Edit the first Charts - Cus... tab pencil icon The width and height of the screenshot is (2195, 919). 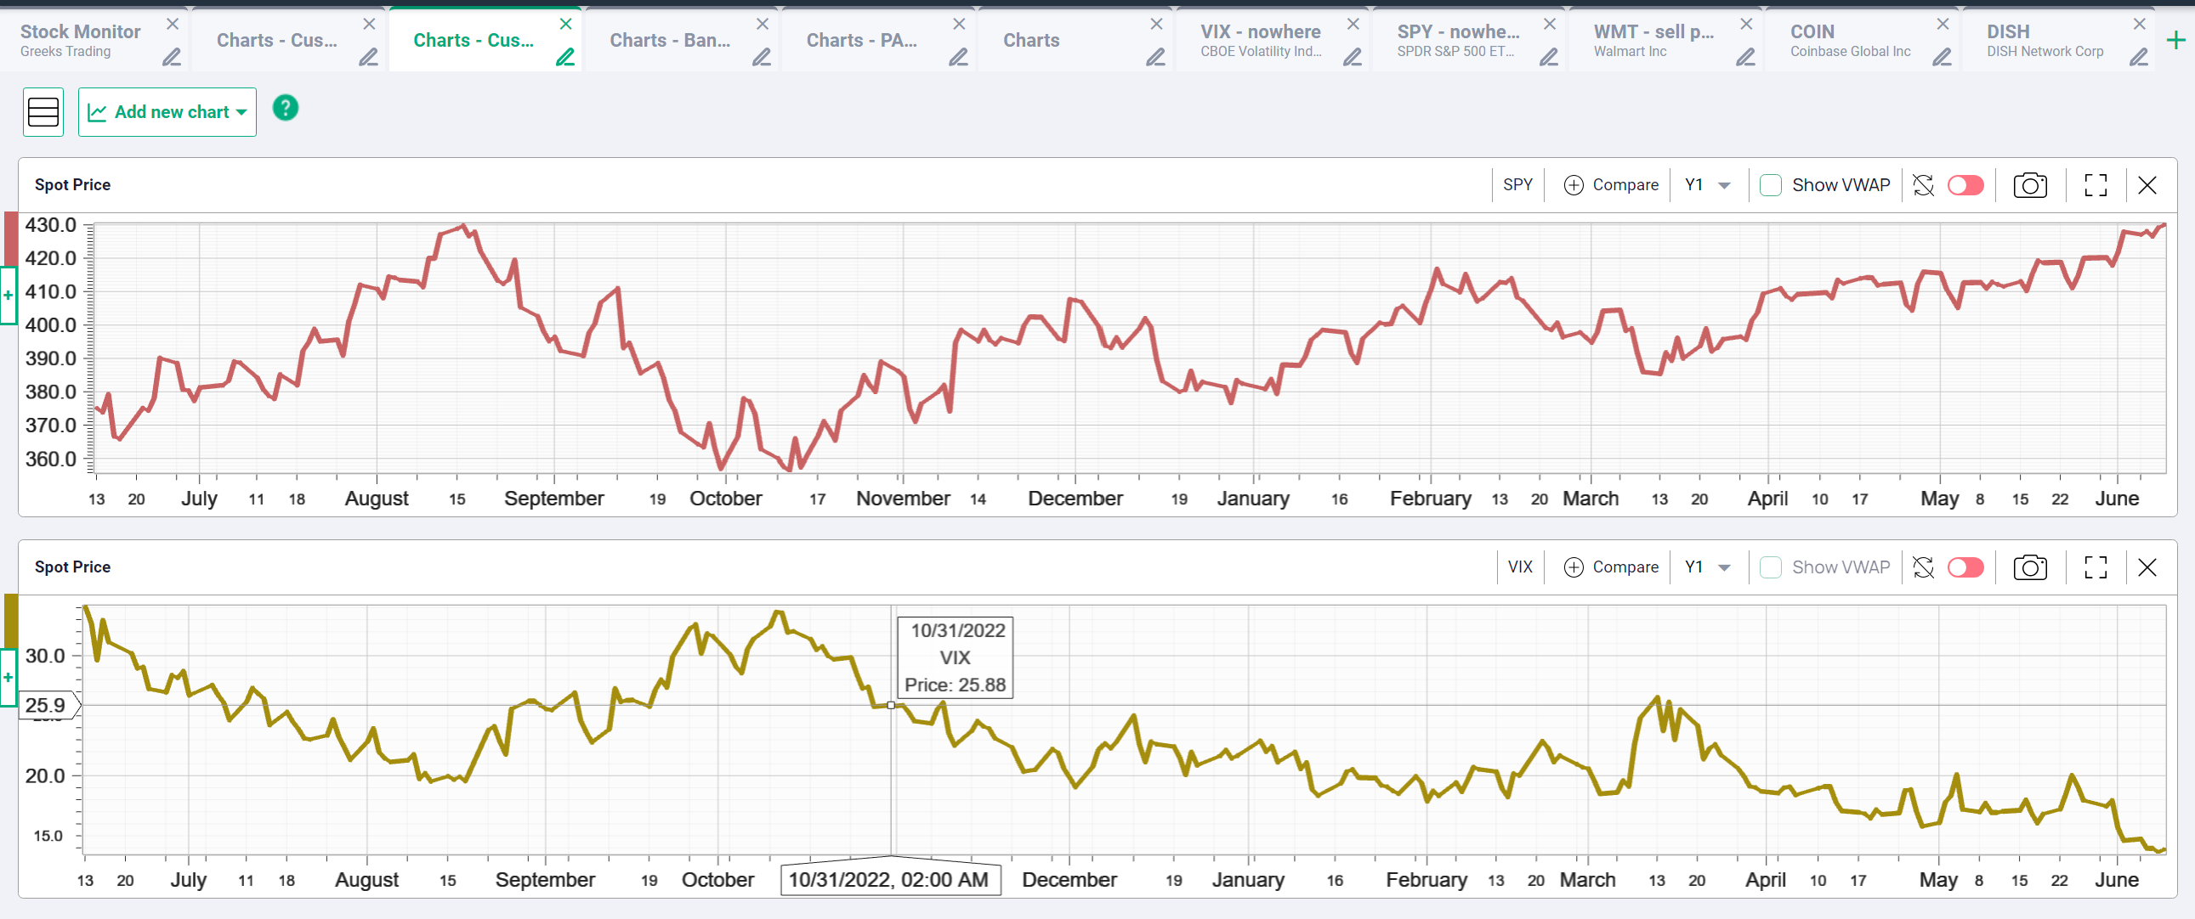coord(368,57)
